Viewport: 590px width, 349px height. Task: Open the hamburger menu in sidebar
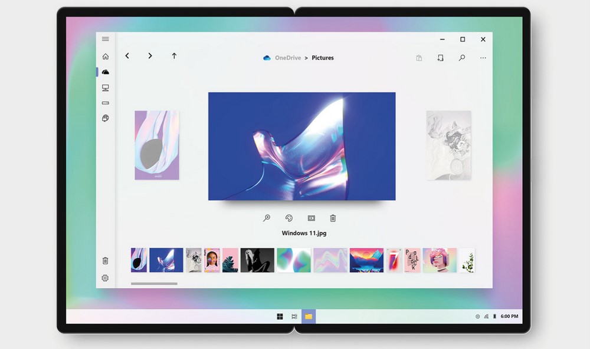(x=106, y=39)
